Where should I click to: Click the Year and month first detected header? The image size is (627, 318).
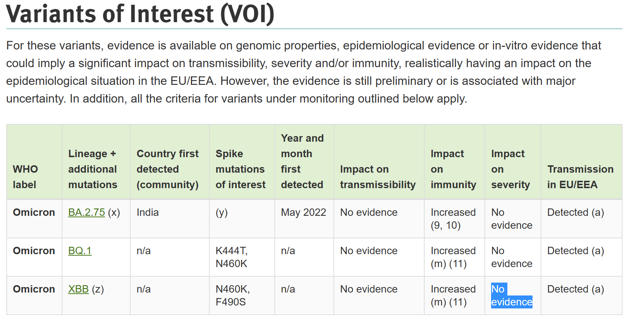point(302,161)
